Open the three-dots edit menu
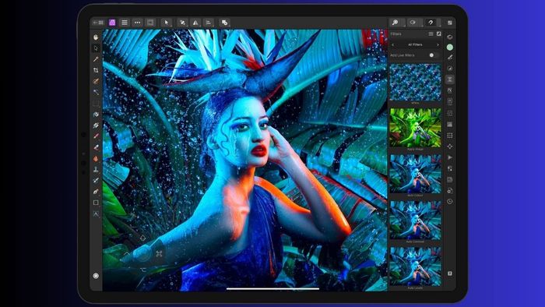This screenshot has width=545, height=307. click(137, 23)
